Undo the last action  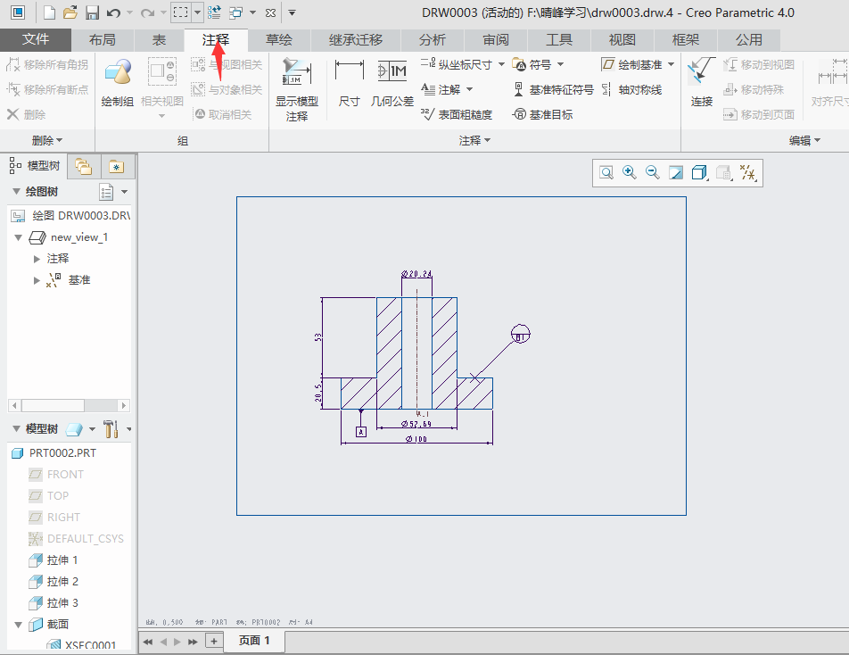pyautogui.click(x=113, y=12)
